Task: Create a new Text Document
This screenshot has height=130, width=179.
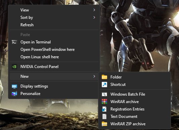Action: (x=134, y=117)
